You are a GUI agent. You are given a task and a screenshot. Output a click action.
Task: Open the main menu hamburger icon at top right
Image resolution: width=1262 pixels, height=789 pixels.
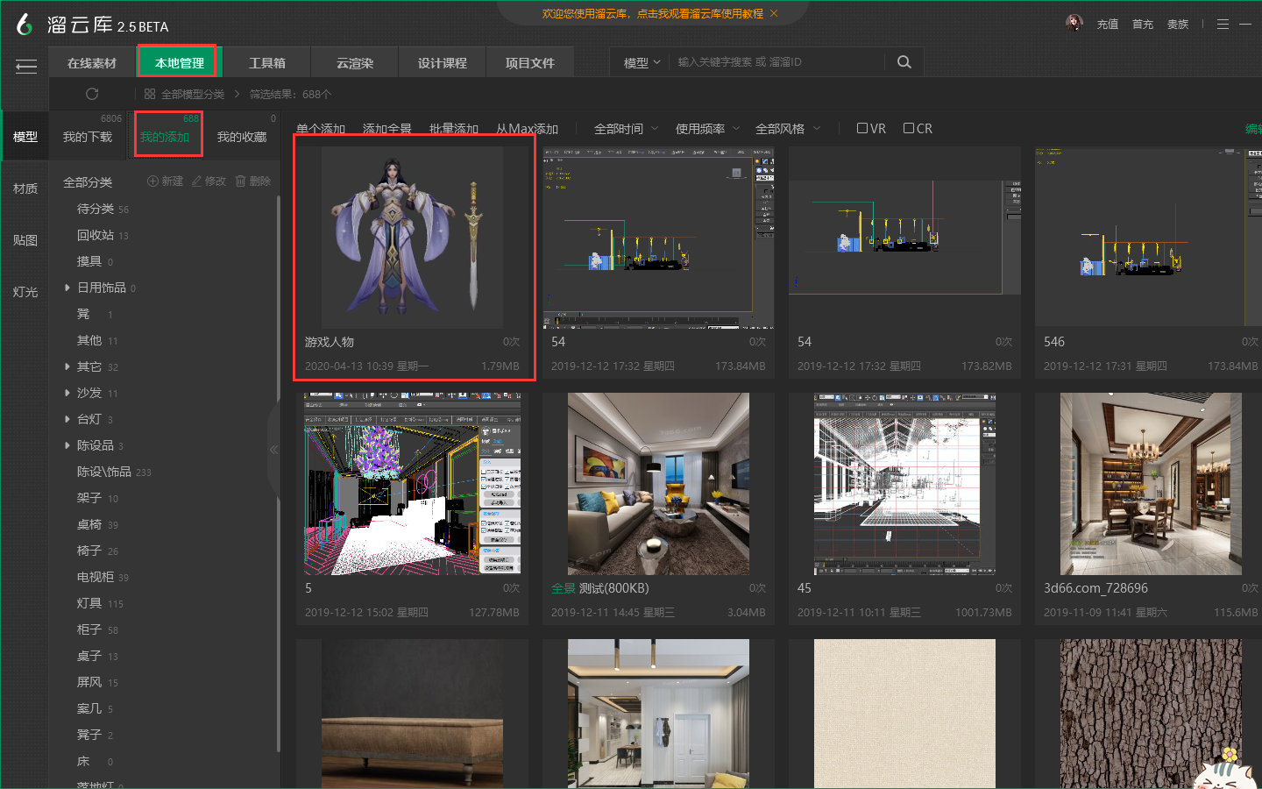coord(1223,25)
